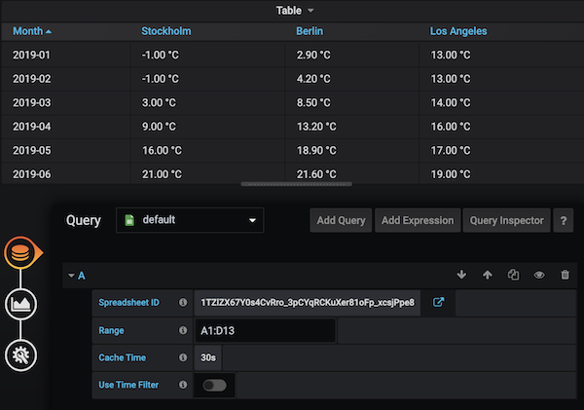Delete query A with trash icon
The width and height of the screenshot is (584, 410).
click(x=565, y=276)
